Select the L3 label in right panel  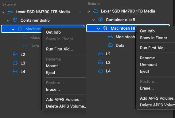pos(108,62)
